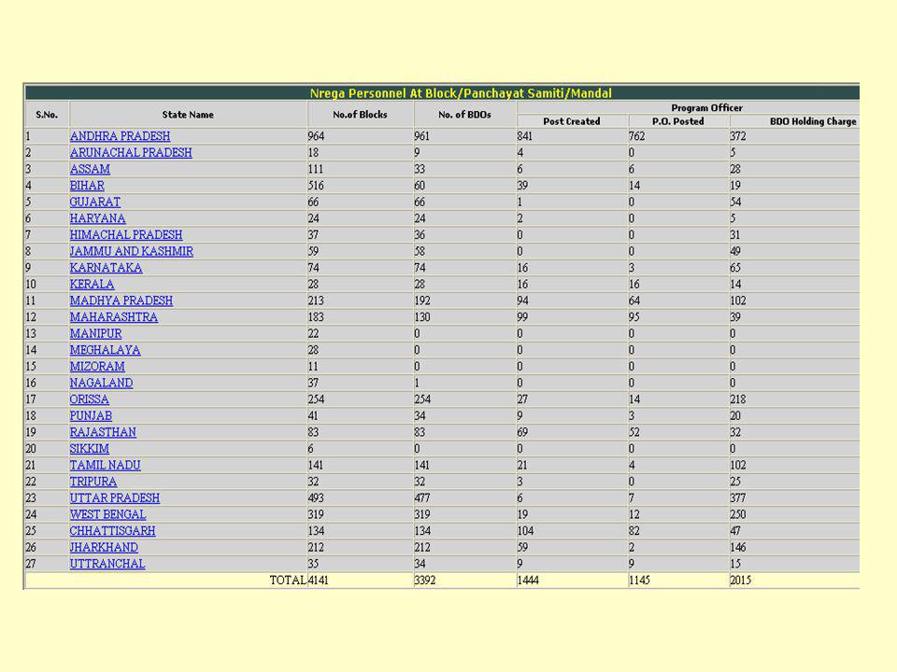Screen dimensions: 897x672
Task: Click total P.O. Posted value 1145
Action: click(639, 581)
